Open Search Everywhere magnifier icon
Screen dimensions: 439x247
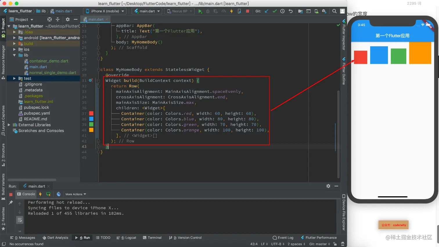click(334, 11)
